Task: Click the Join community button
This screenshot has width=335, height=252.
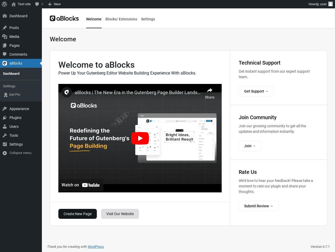Action: (x=250, y=146)
